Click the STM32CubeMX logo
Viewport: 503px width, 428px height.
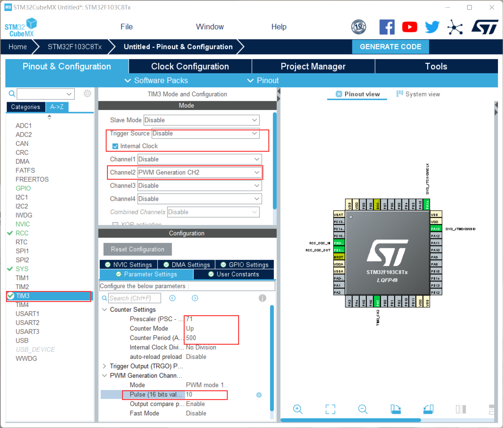coord(21,27)
